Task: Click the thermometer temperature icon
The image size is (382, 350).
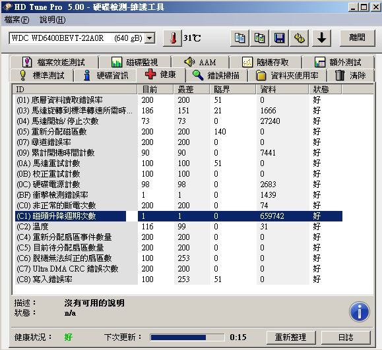Action: pyautogui.click(x=172, y=38)
